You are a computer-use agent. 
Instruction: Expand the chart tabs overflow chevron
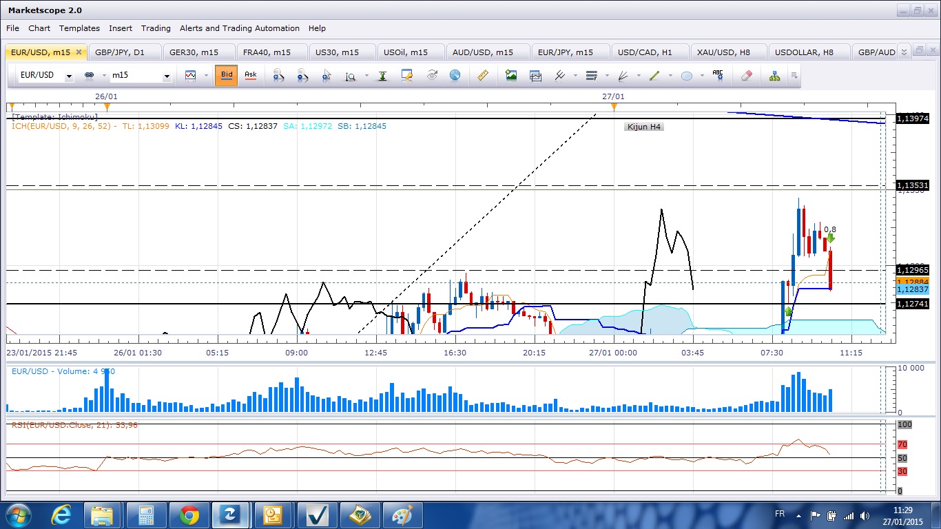(x=905, y=52)
